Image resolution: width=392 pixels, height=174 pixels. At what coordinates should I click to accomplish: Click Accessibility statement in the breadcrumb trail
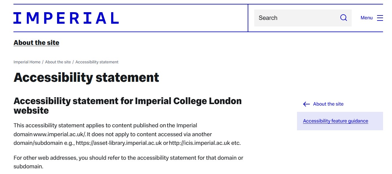(97, 62)
